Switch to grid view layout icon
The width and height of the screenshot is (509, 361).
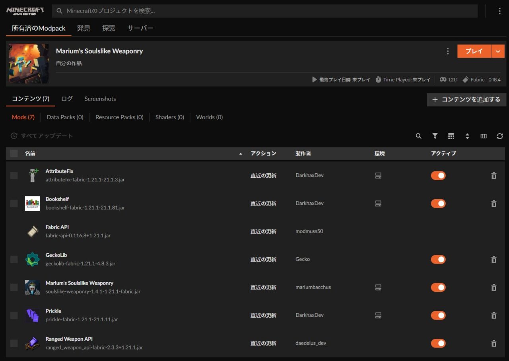click(451, 136)
